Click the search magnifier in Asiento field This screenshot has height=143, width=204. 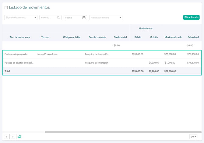pos(58,18)
